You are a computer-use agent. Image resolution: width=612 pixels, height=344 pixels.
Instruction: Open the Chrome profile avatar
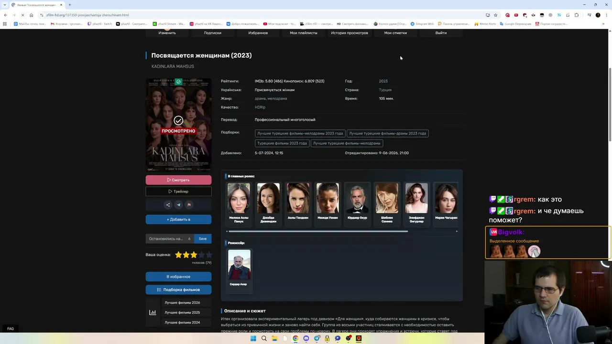[598, 15]
